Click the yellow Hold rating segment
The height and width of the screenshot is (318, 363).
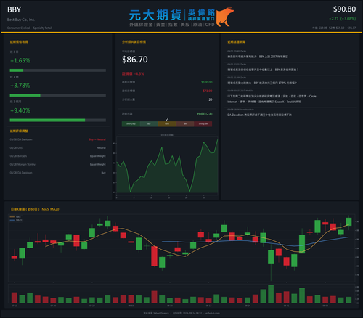click(x=167, y=124)
